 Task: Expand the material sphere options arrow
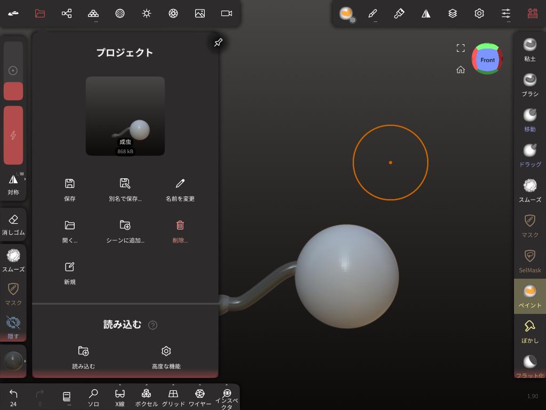25,361
